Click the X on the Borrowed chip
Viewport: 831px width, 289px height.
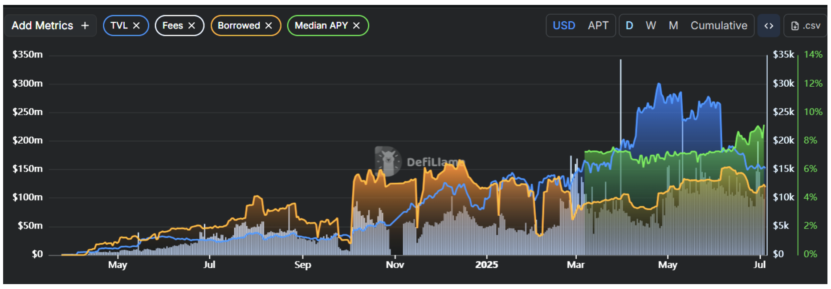click(269, 26)
